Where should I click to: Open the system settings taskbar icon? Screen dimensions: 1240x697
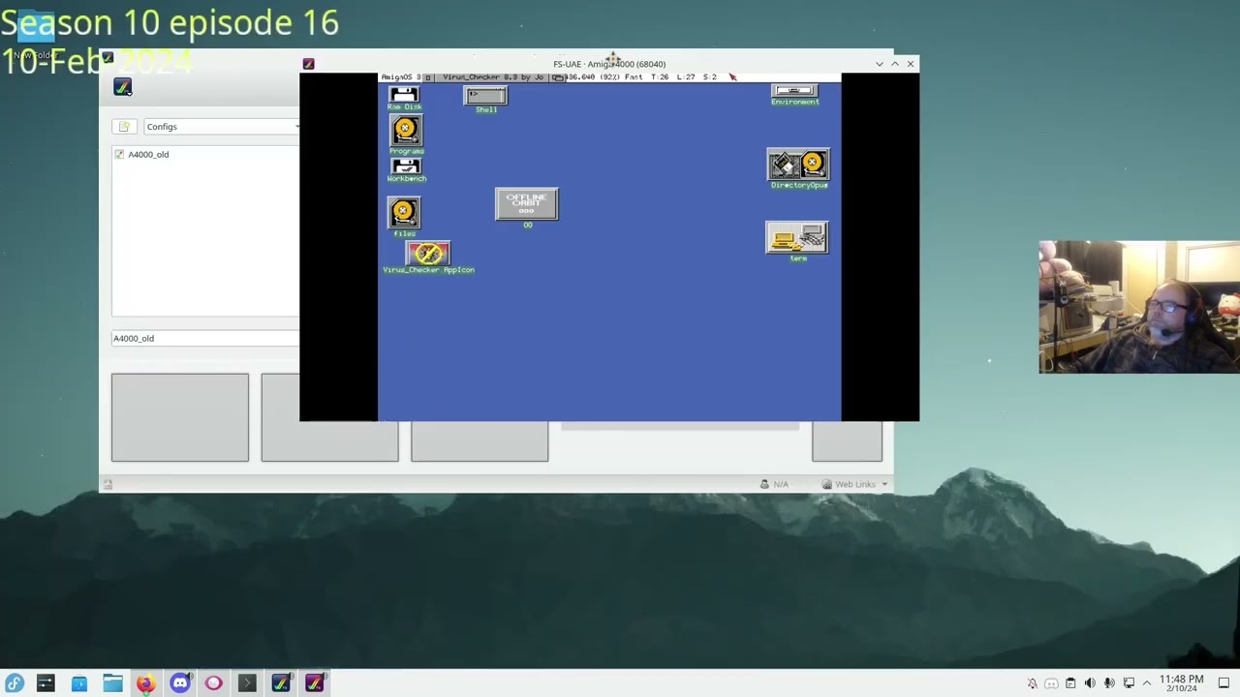point(46,683)
